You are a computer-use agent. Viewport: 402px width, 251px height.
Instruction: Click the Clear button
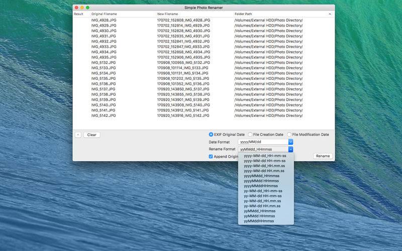[x=91, y=135]
